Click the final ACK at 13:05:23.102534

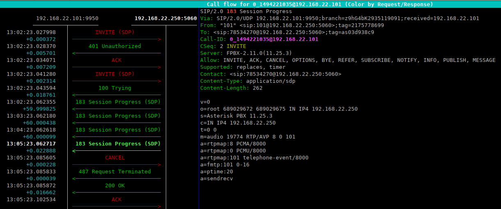117,200
